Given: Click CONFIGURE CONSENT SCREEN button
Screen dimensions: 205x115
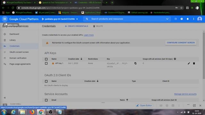Looking at the screenshot, I should click(181, 42).
